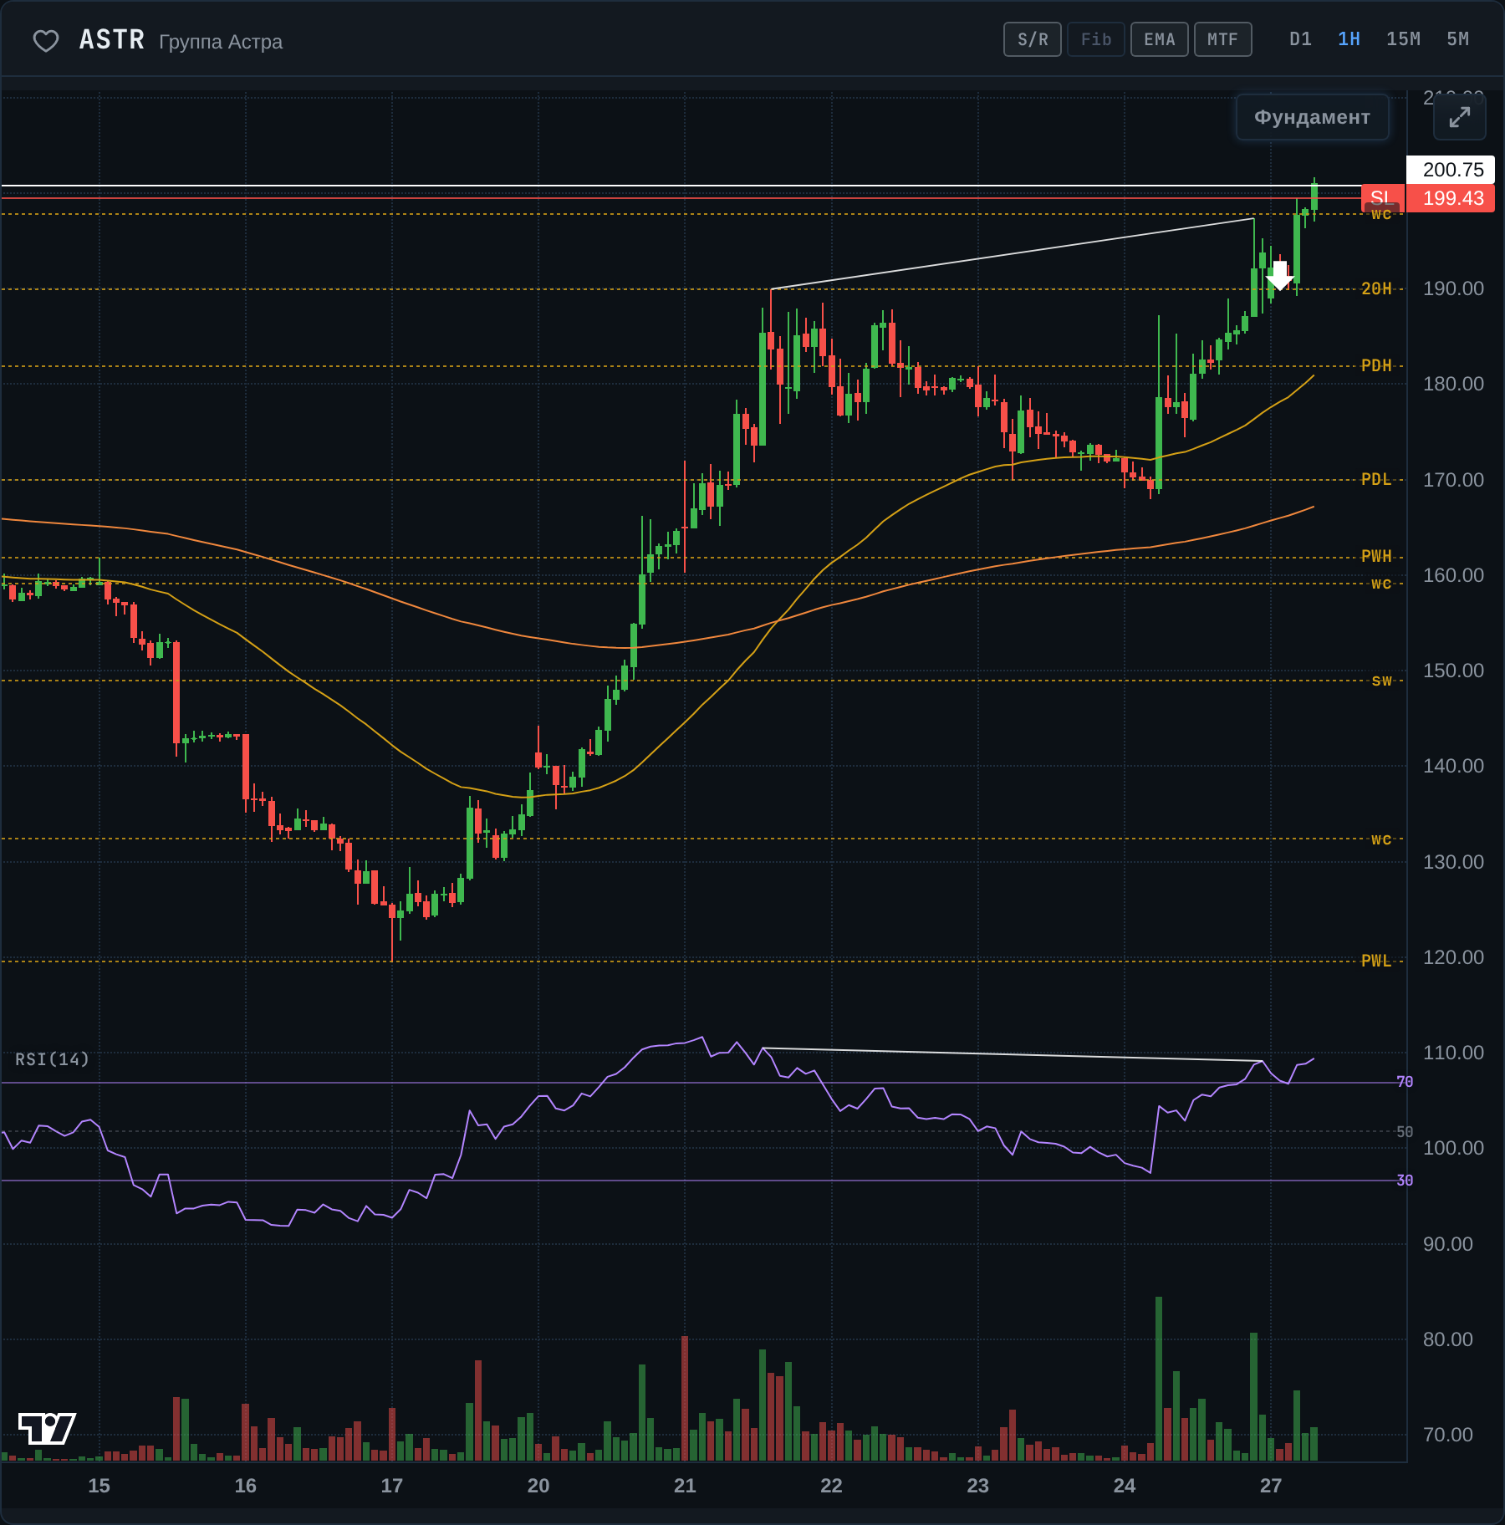Select the 5M timeframe
The width and height of the screenshot is (1505, 1525).
pos(1457,39)
